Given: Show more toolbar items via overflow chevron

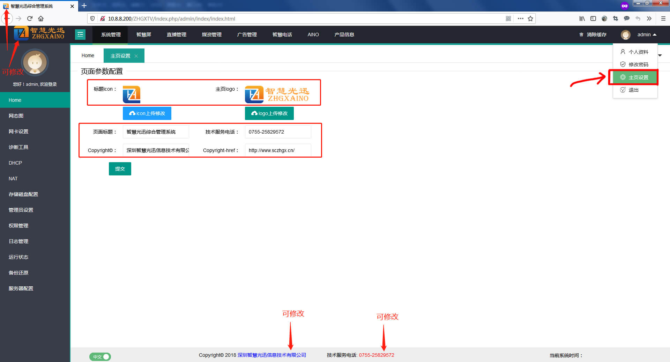Looking at the screenshot, I should coord(649,18).
